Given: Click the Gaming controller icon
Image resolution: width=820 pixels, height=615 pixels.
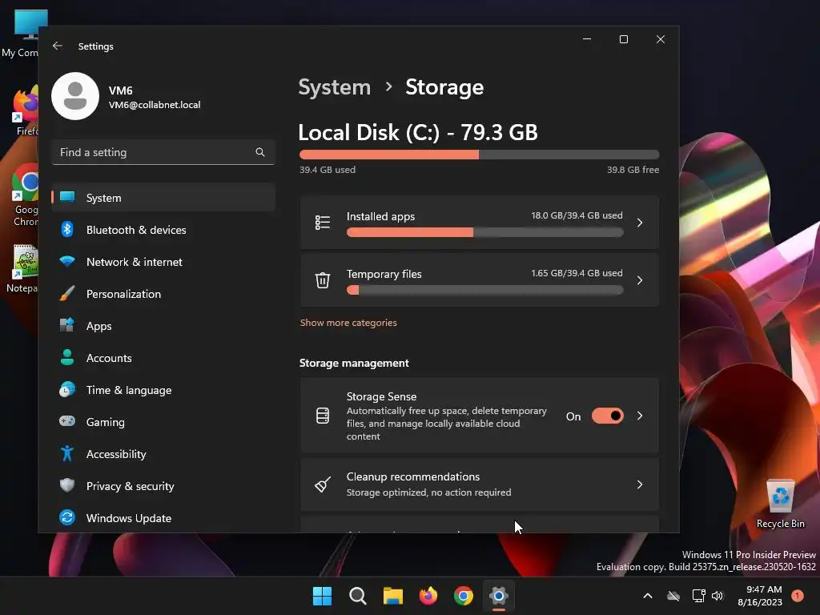Looking at the screenshot, I should 67,421.
